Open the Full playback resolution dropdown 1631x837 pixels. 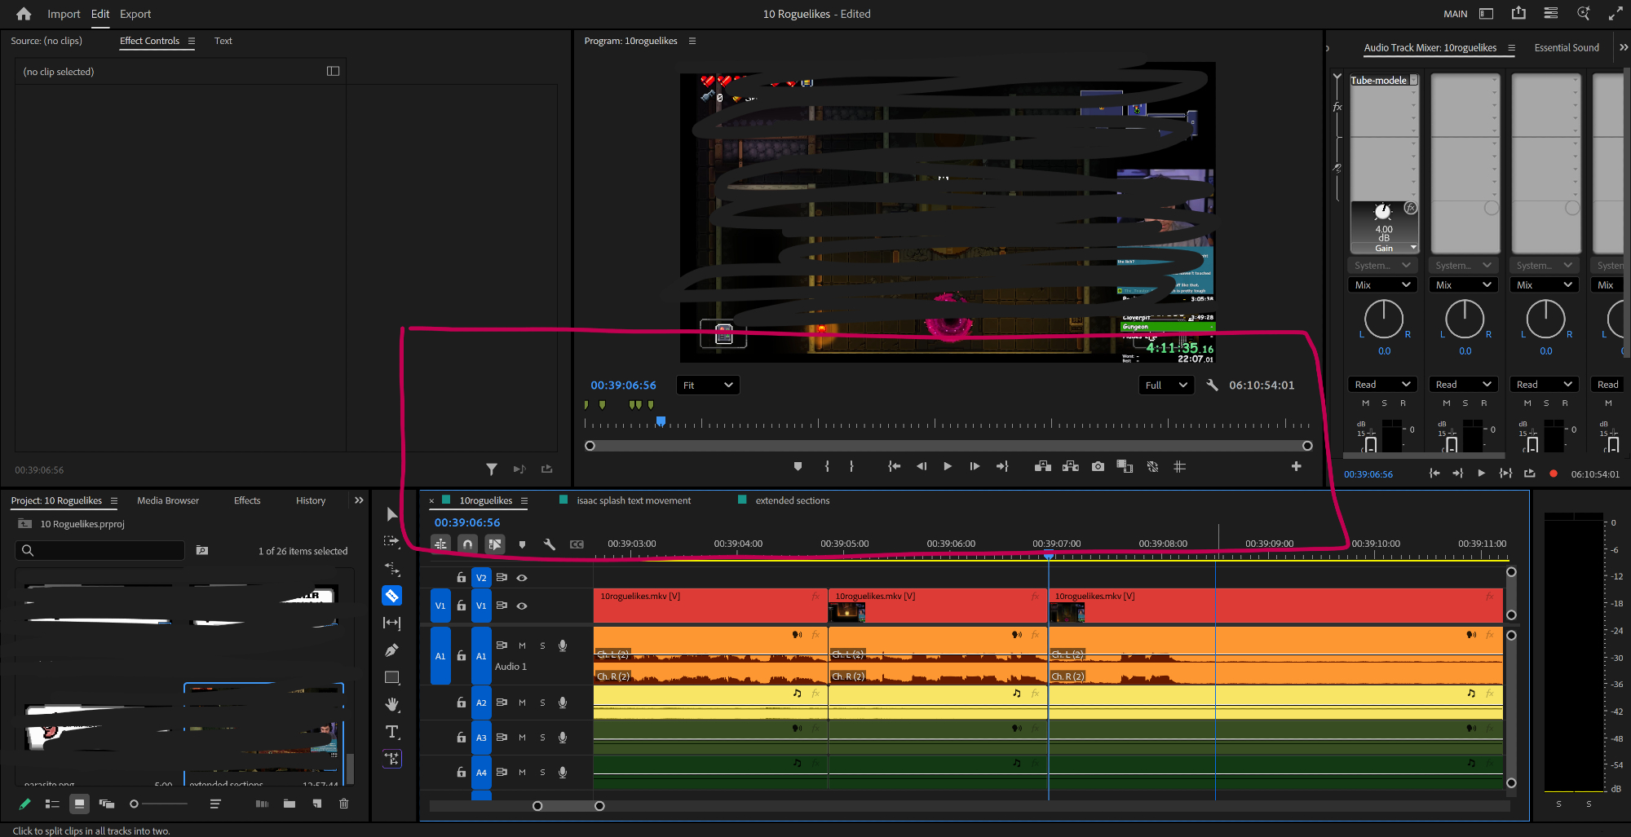tap(1165, 385)
